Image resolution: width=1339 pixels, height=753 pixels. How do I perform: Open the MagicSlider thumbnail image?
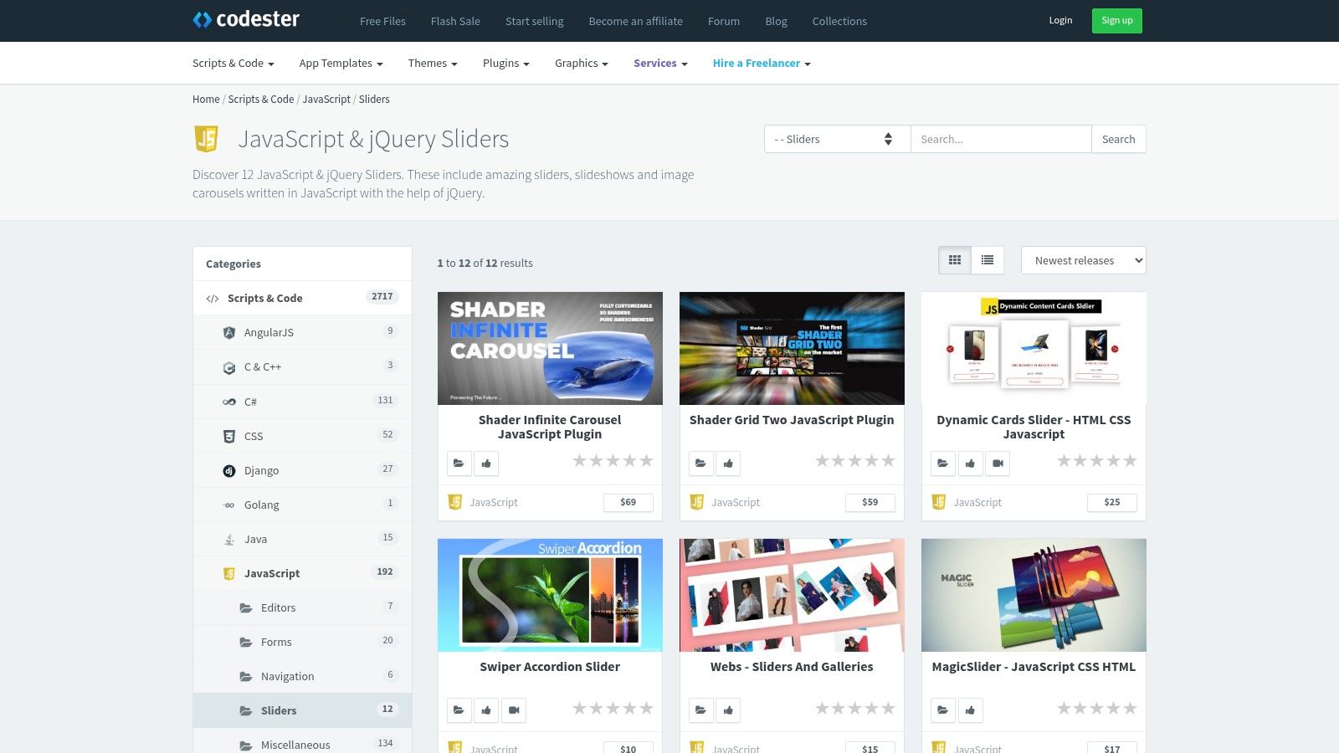click(1033, 595)
